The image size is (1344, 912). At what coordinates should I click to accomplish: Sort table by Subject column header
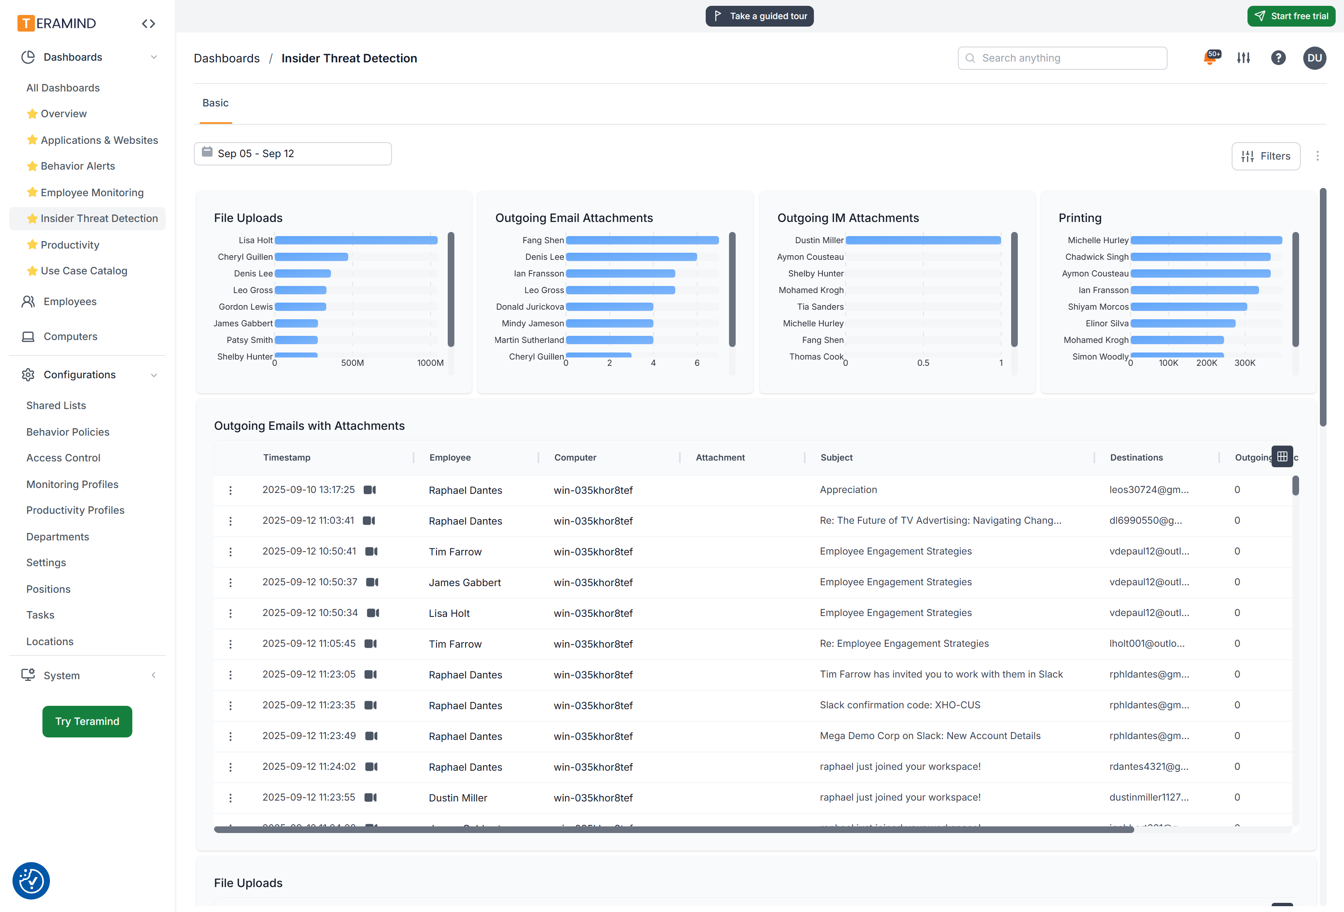coord(836,457)
